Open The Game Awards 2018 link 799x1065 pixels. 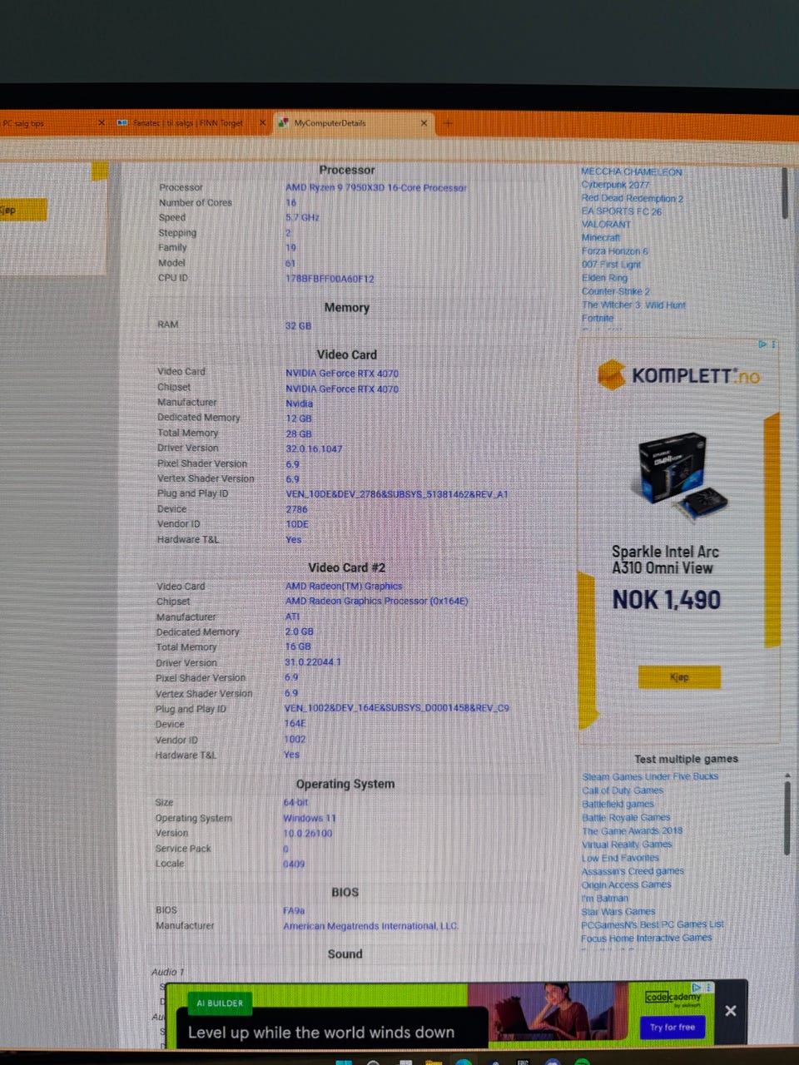[x=632, y=830]
